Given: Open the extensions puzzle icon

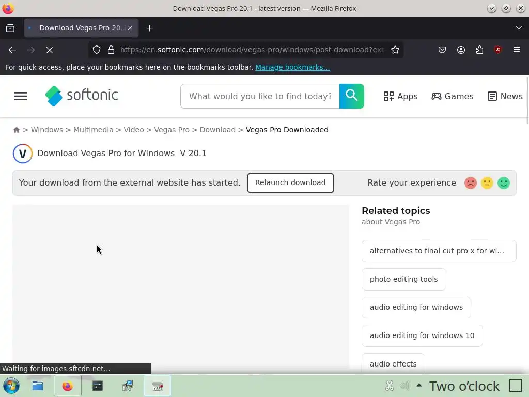Looking at the screenshot, I should (479, 50).
